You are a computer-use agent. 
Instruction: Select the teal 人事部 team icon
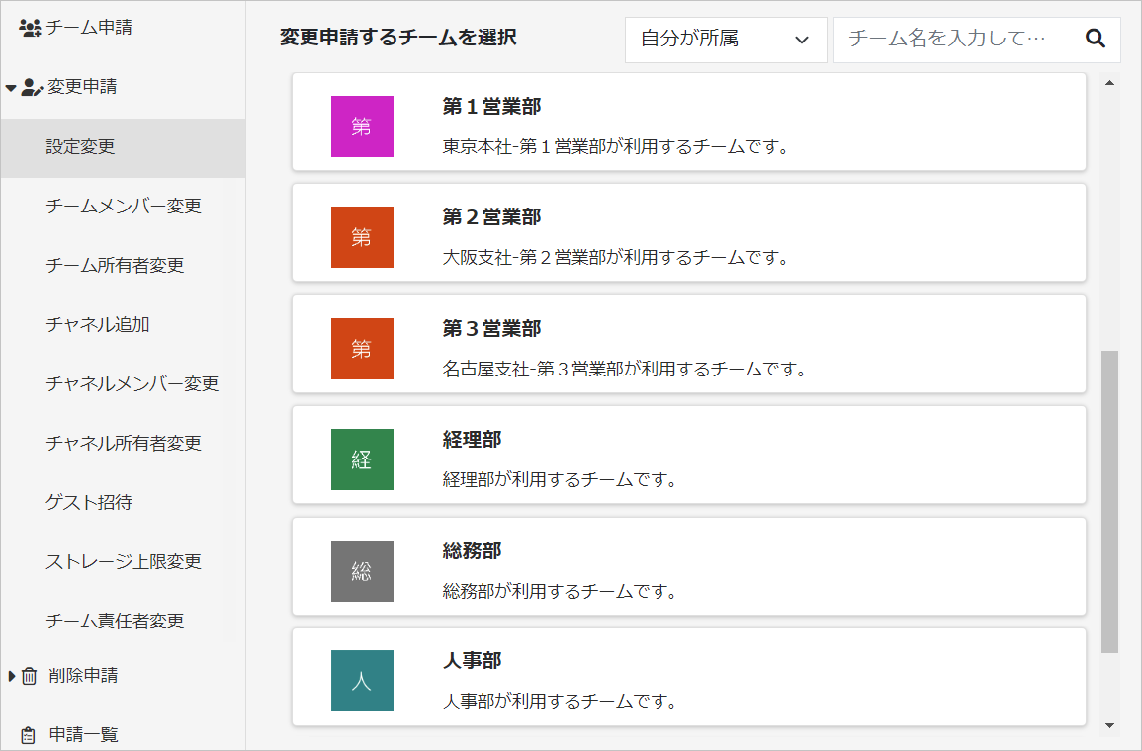point(362,681)
